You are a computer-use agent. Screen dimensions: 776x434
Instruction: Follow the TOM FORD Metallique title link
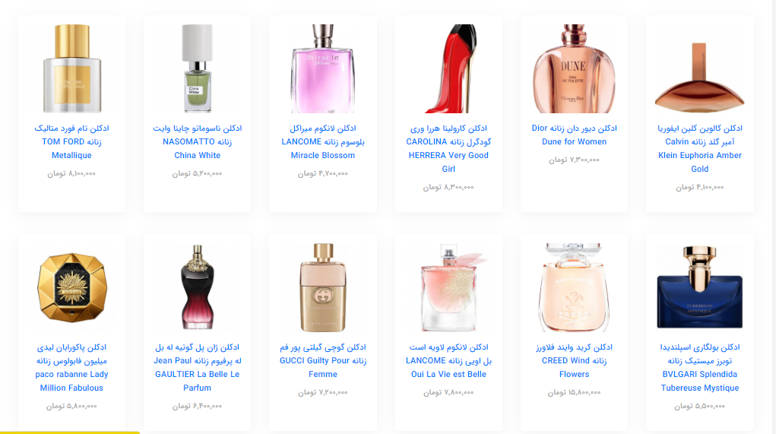71,141
